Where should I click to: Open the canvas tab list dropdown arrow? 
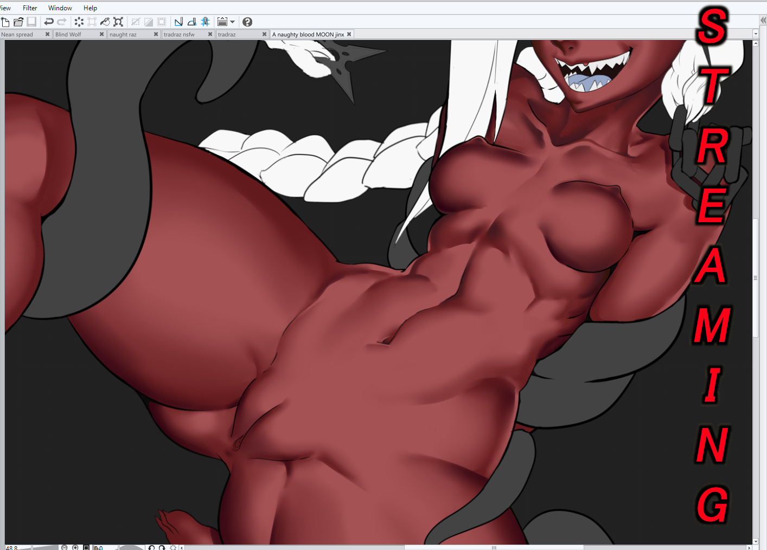(756, 34)
